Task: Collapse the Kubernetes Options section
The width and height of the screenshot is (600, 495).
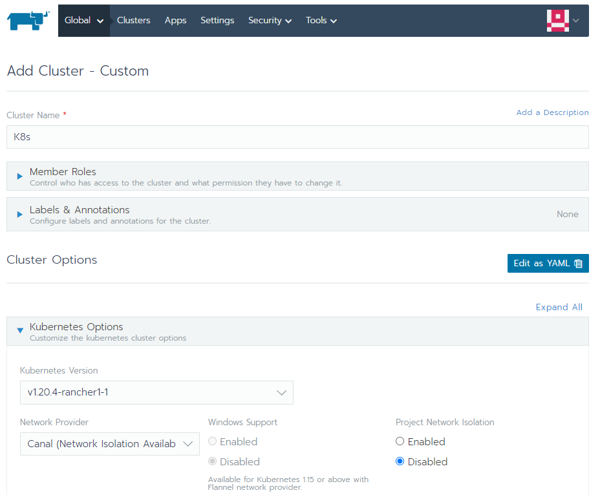Action: coord(297,332)
